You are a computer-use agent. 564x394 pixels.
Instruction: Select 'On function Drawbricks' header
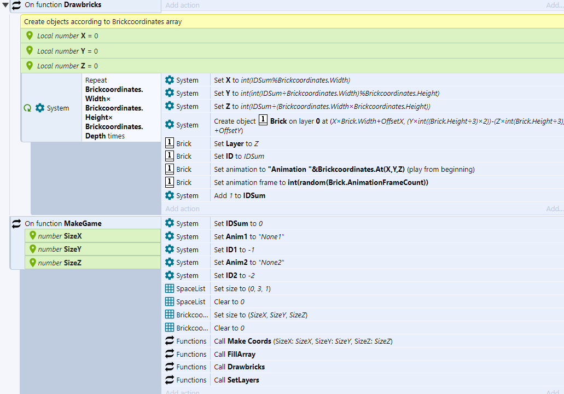click(x=63, y=5)
